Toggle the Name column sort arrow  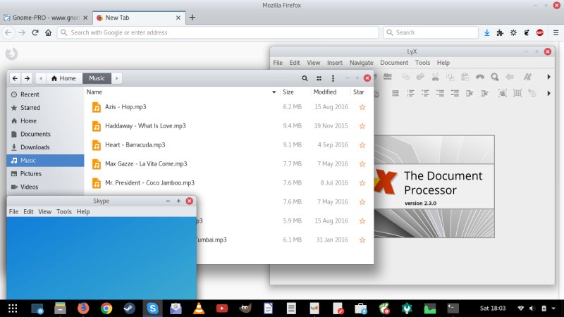[x=274, y=92]
